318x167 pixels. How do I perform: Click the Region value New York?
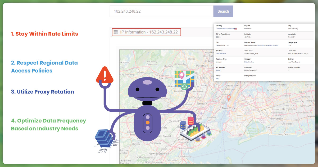248,28
